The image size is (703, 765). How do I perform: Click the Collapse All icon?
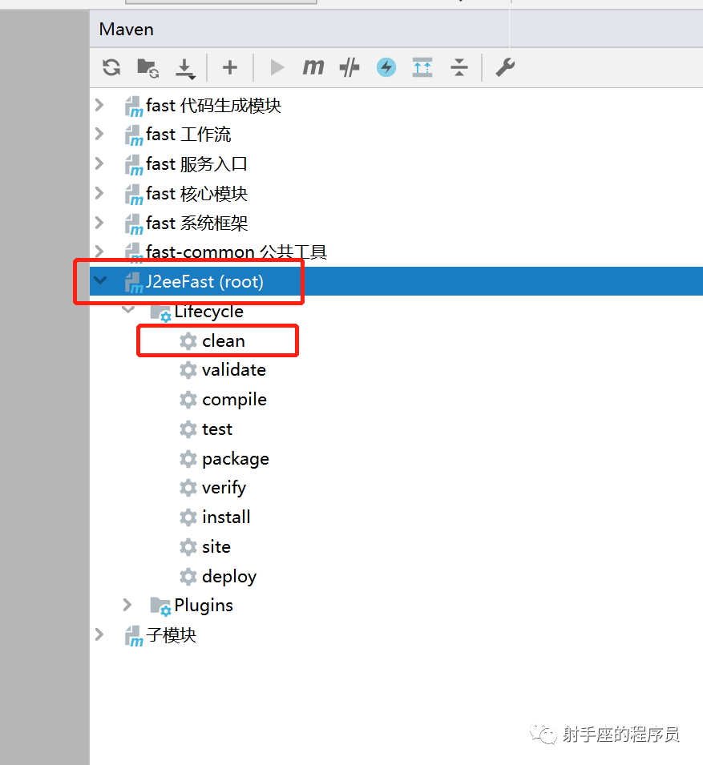click(x=459, y=67)
